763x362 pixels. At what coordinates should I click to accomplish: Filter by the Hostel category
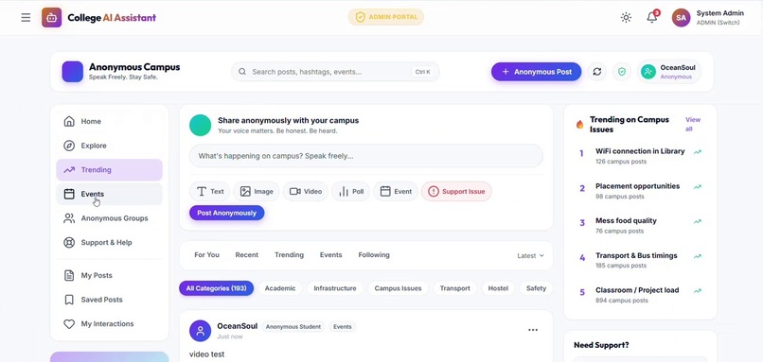pyautogui.click(x=498, y=288)
